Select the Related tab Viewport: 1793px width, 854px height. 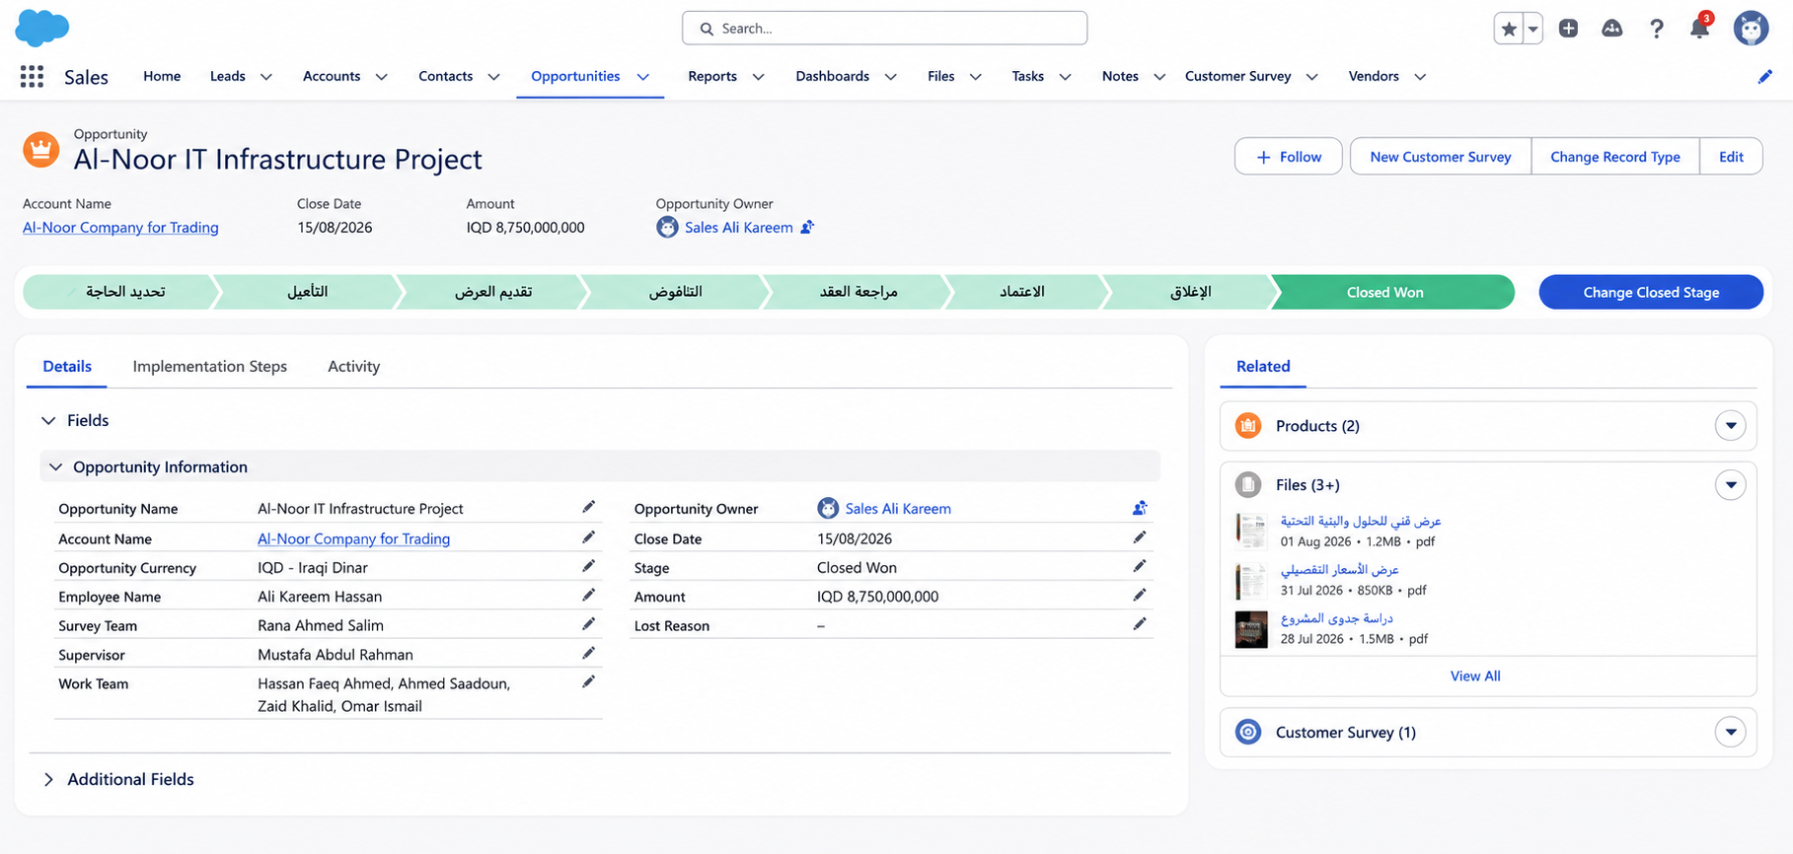click(x=1263, y=366)
